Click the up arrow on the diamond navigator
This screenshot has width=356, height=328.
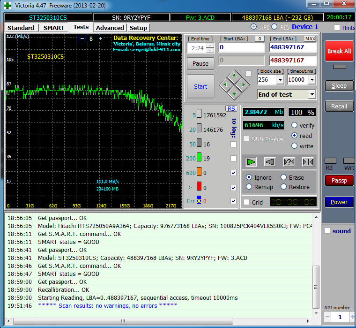click(235, 76)
